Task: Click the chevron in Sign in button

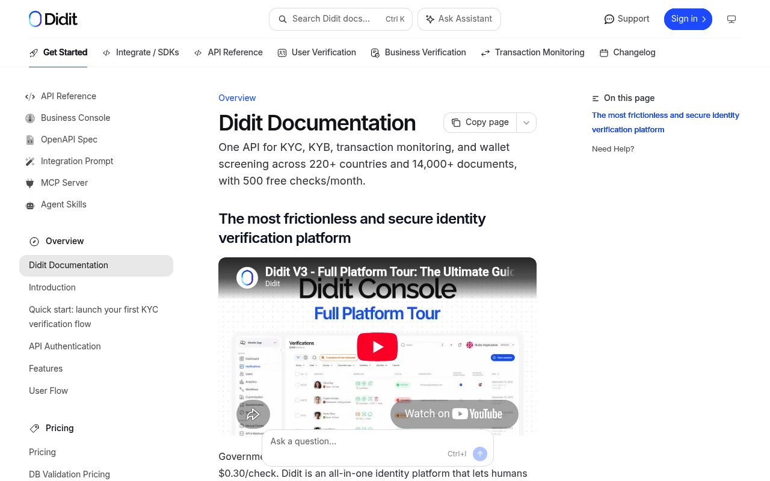Action: click(x=704, y=19)
